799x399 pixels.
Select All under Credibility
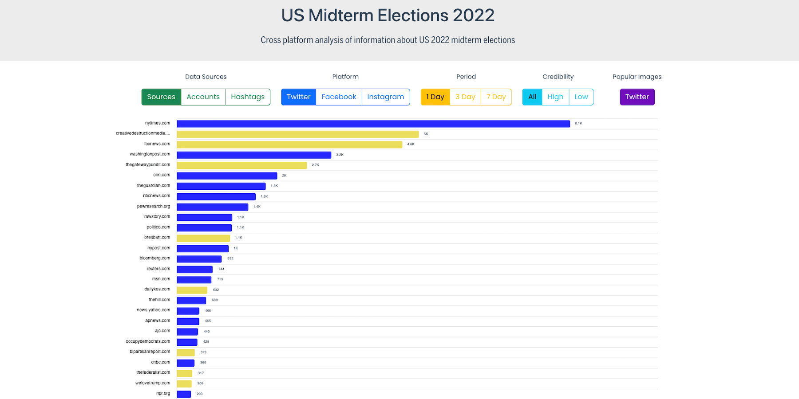(x=532, y=97)
